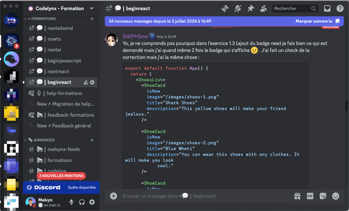Toggle microphone mute
Viewport: 349px width, 211px height.
pos(71,202)
